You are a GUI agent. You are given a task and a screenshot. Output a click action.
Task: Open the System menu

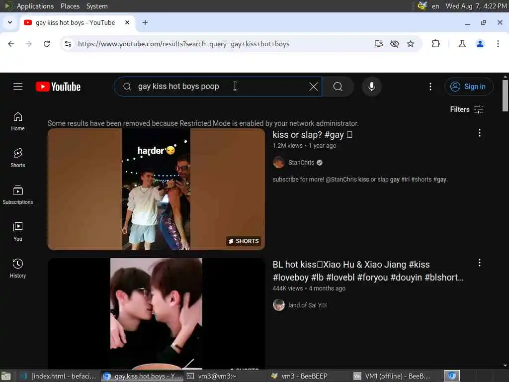tap(97, 6)
